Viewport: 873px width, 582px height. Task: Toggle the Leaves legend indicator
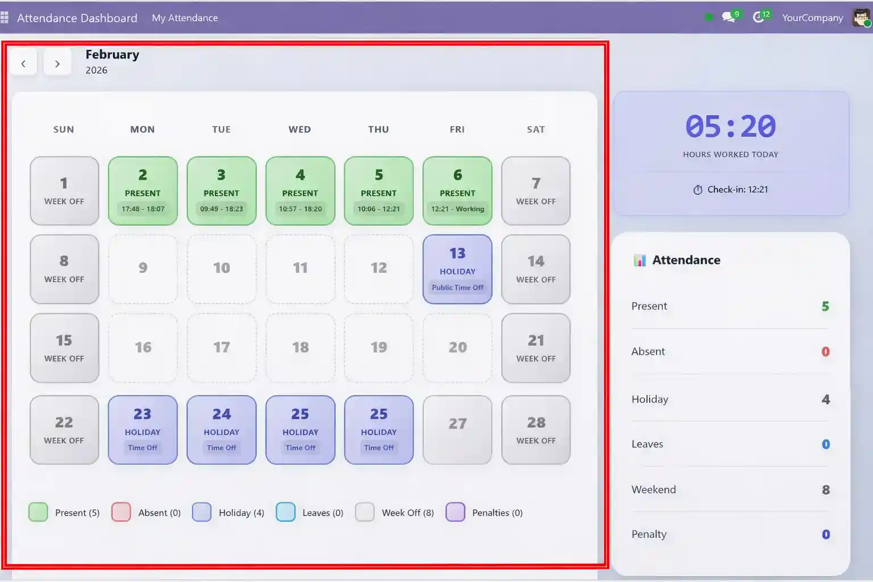(286, 512)
